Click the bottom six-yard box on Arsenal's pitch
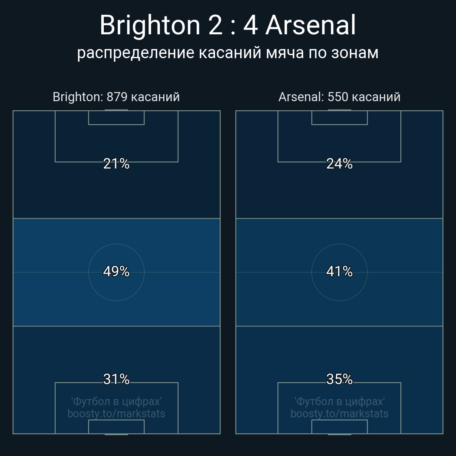The height and width of the screenshot is (456, 456). pos(339,426)
